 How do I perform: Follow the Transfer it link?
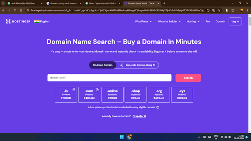[x=140, y=116]
